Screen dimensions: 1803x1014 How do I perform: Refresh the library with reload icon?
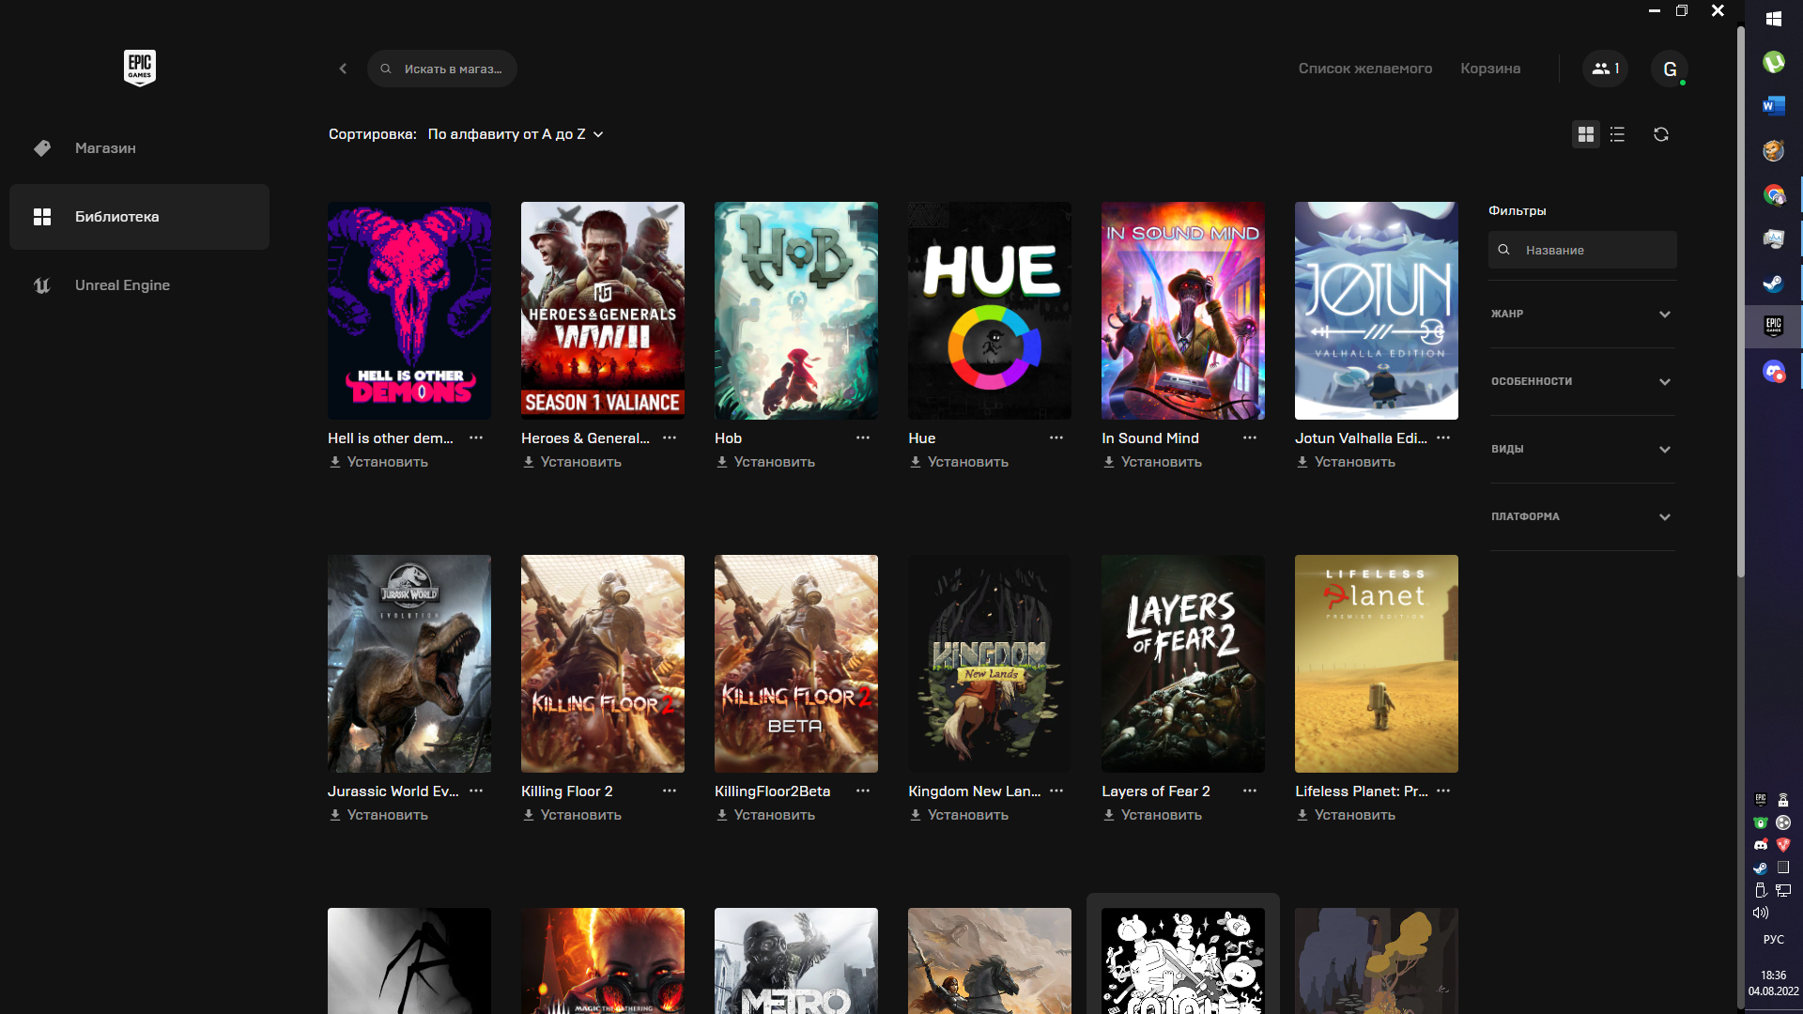1661,134
